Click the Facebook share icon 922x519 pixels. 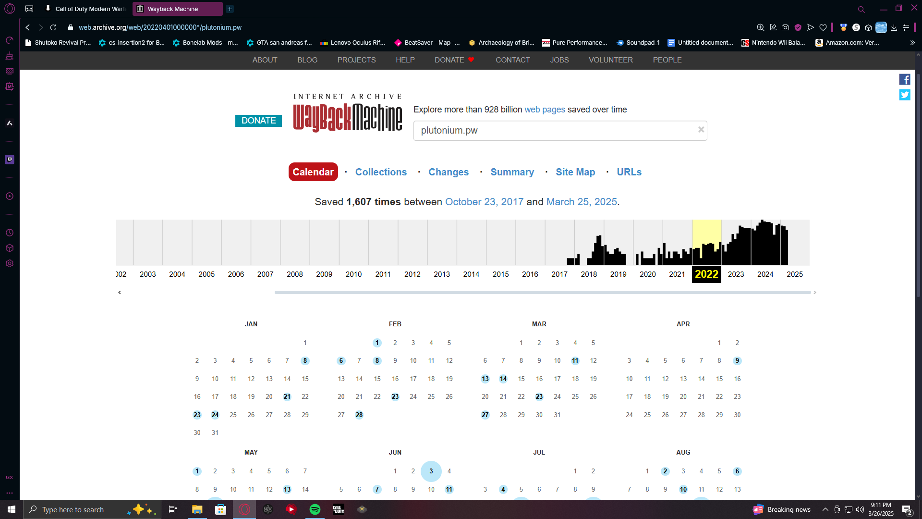[904, 80]
